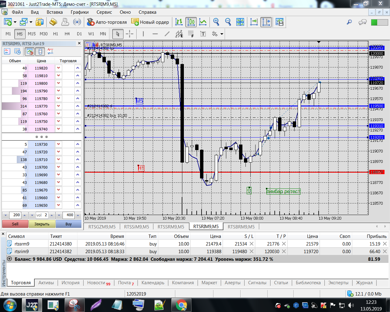This screenshot has width=390, height=312.
Task: Toggle Depth of Market center scroll-lock button
Action: pyautogui.click(x=40, y=52)
